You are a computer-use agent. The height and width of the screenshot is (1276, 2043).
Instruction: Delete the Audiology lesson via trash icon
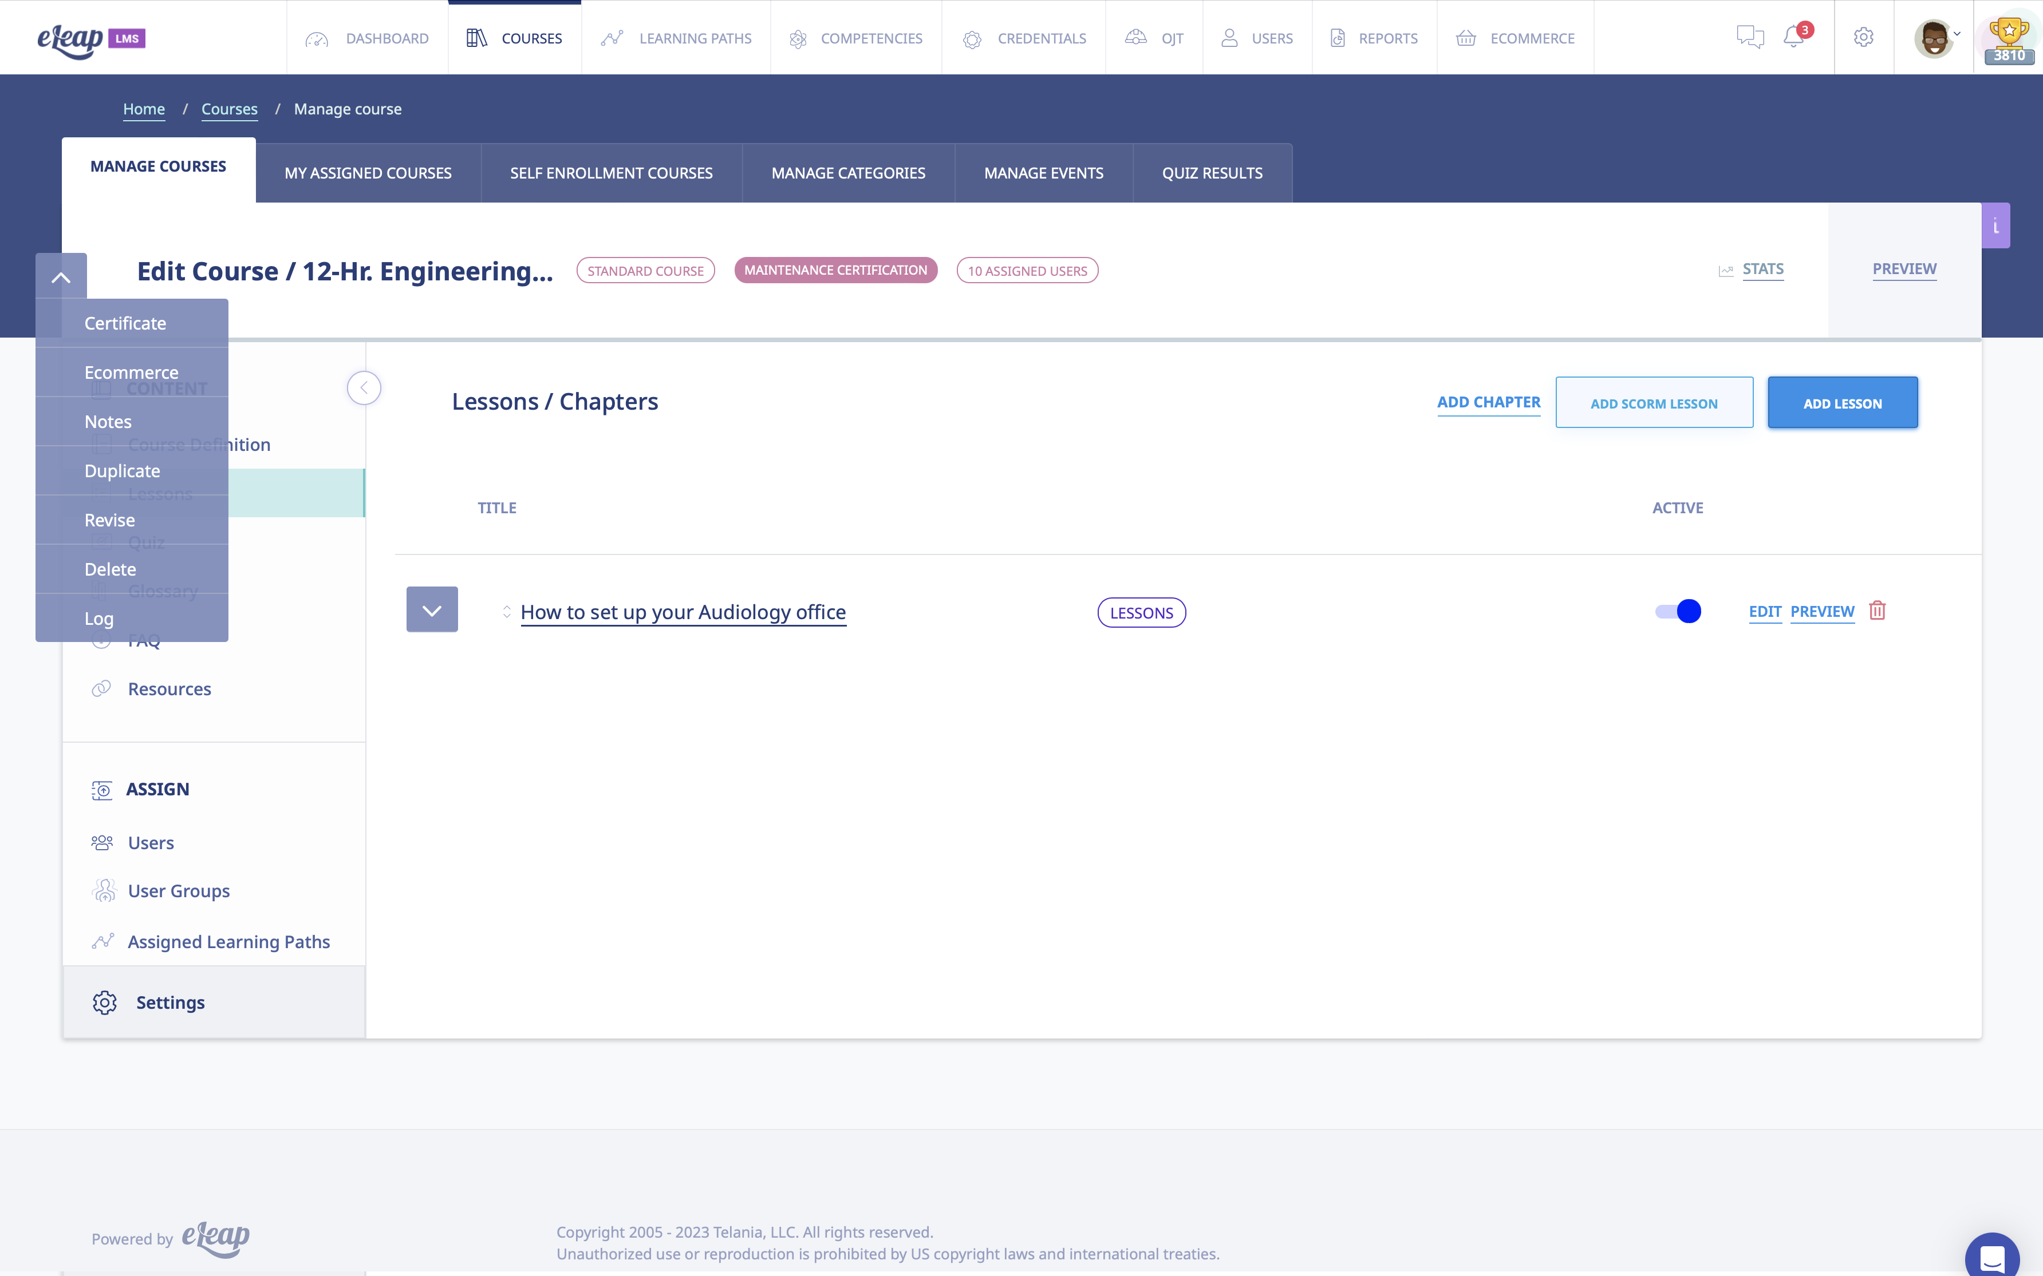(x=1878, y=610)
